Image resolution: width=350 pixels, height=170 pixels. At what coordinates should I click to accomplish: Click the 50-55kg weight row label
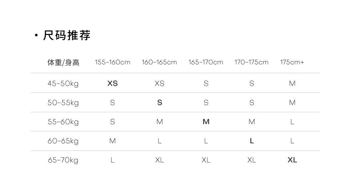63,103
